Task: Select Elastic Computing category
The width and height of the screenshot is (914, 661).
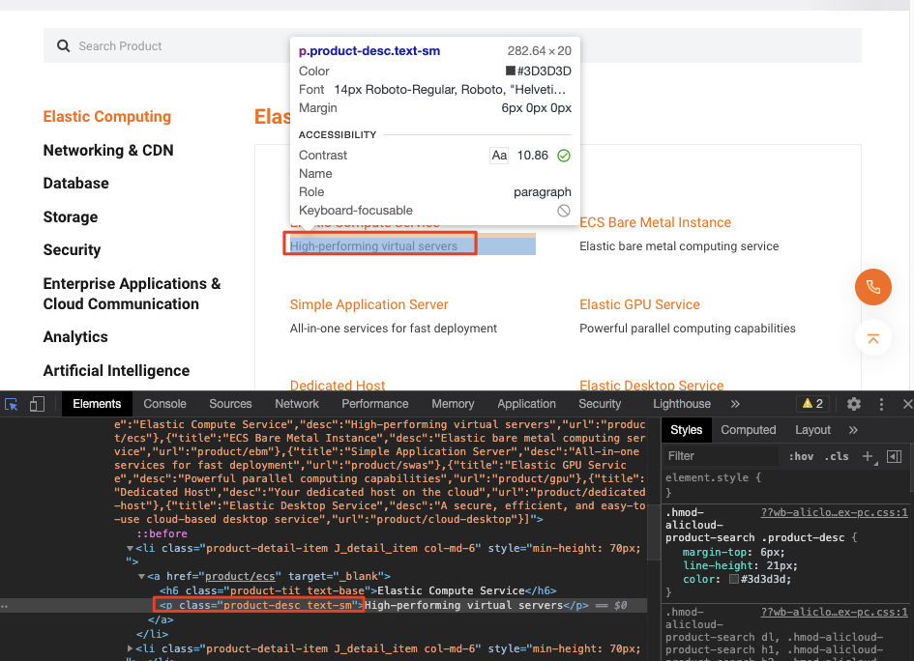Action: (x=107, y=117)
